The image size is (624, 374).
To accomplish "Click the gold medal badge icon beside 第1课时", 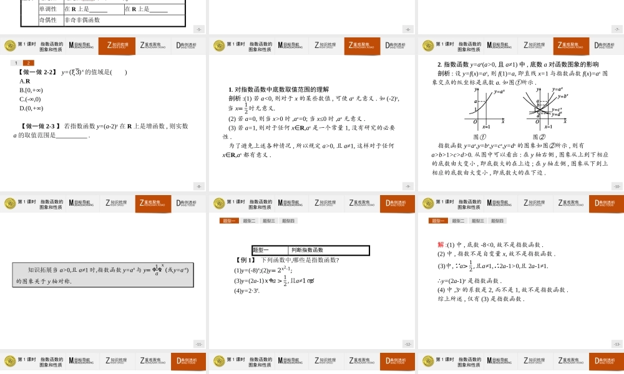I will pos(10,46).
